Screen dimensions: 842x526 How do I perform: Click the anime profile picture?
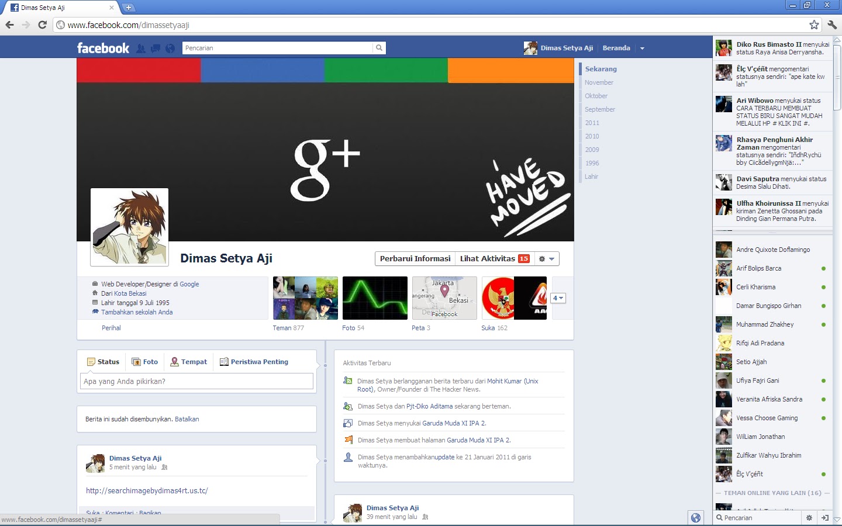(x=129, y=227)
